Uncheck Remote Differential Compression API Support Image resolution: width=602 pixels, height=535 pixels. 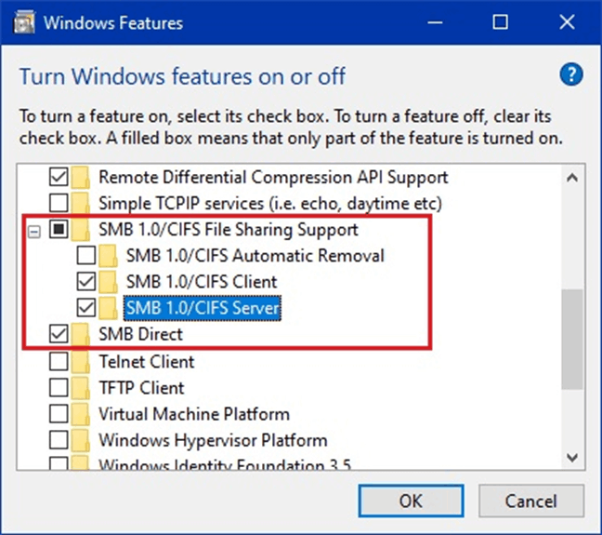click(x=59, y=177)
